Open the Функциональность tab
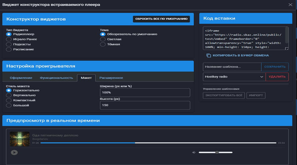Viewport: 297px width, 165px height. [x=56, y=78]
